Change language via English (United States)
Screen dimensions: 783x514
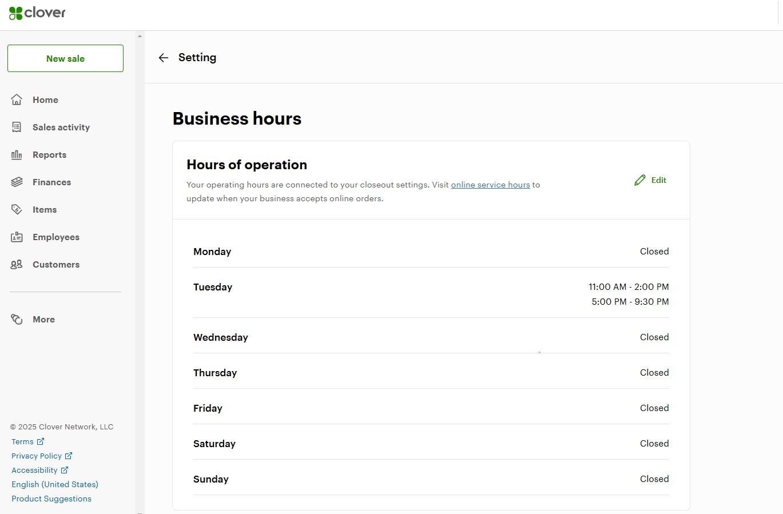coord(55,484)
